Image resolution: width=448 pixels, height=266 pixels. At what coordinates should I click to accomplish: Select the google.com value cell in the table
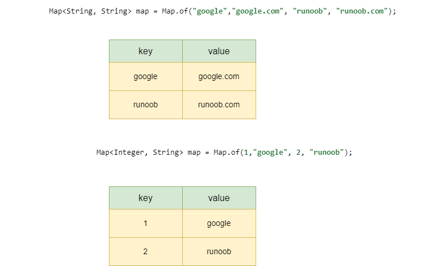pos(219,76)
